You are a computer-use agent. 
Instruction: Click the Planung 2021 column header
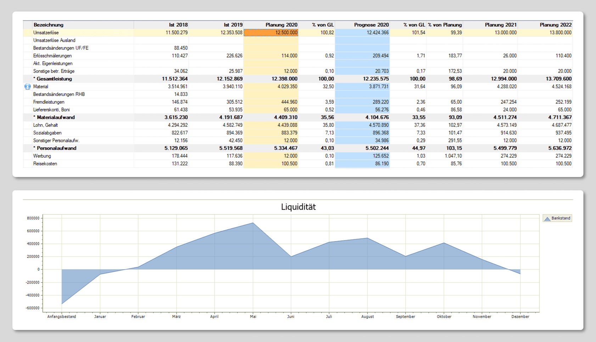click(x=501, y=25)
